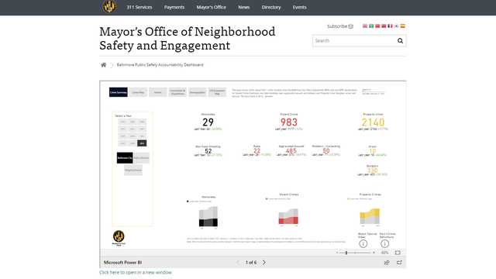The height and width of the screenshot is (279, 496).
Task: Select the first year in the year slicer
Action: [122, 122]
